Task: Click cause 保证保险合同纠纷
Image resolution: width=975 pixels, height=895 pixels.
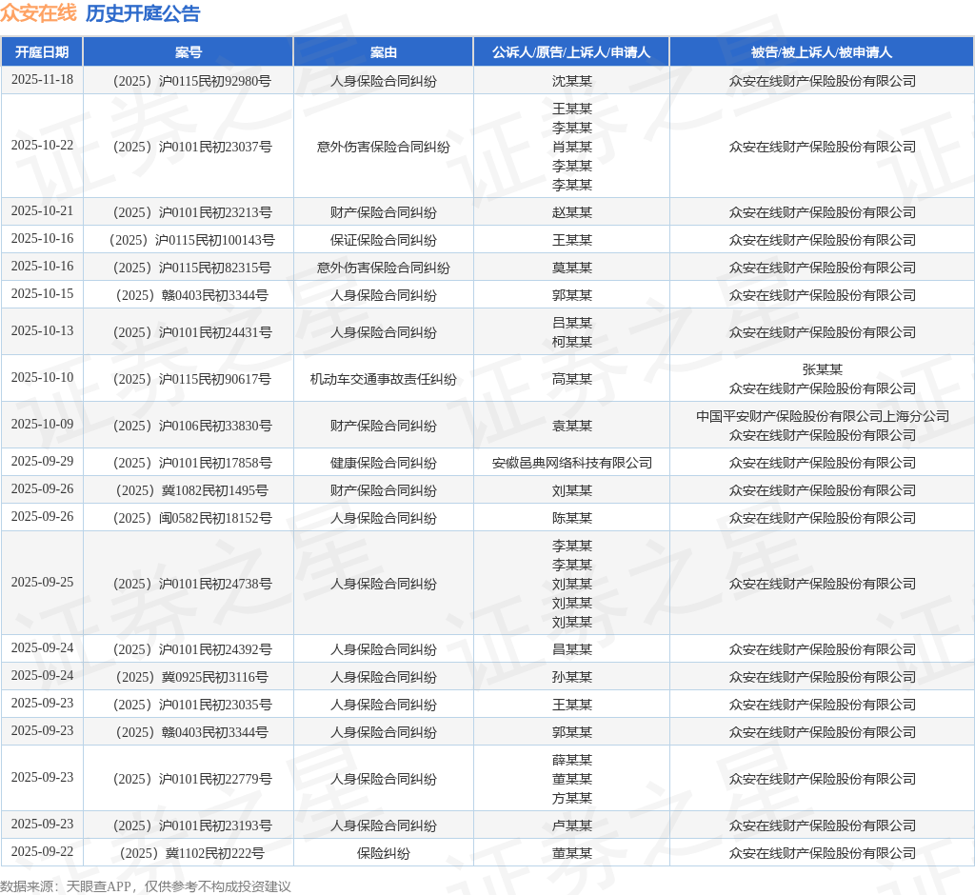Action: (x=383, y=240)
